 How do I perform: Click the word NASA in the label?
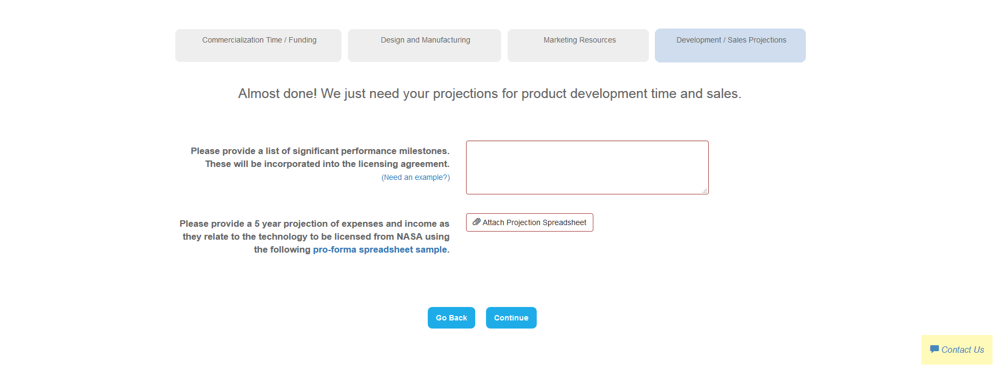coord(409,236)
